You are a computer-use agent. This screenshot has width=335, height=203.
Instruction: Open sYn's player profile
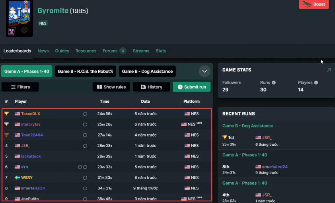coord(25,167)
